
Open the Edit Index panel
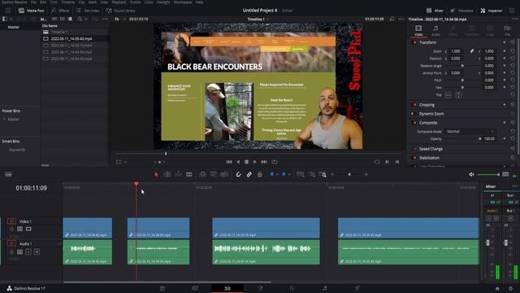(88, 11)
